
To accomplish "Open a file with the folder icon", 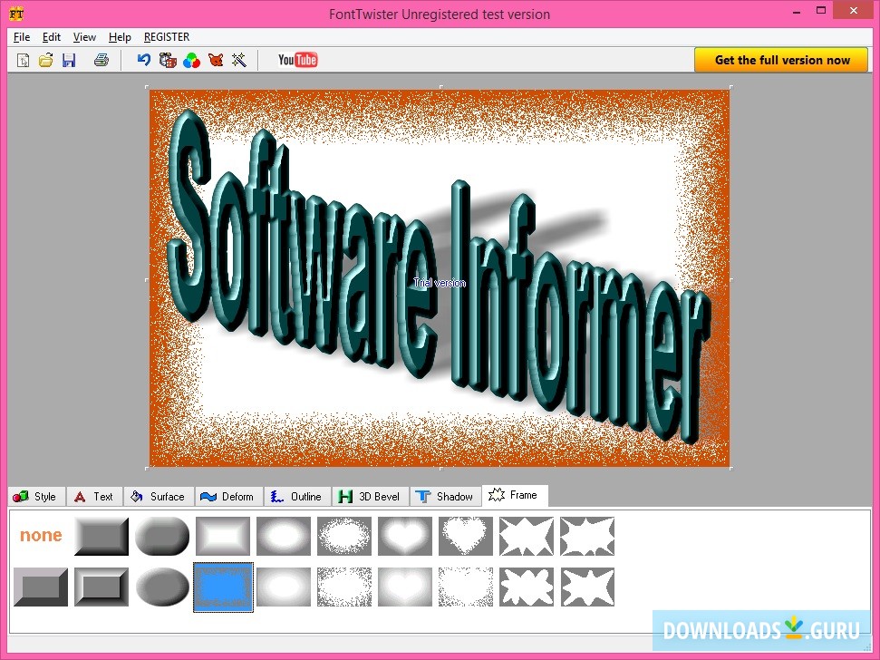I will (x=46, y=60).
